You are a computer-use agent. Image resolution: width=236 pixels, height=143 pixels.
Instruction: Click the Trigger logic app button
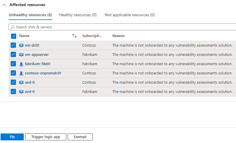(46, 137)
